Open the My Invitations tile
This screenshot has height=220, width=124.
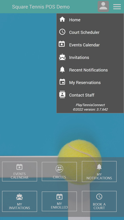[x=20, y=201]
